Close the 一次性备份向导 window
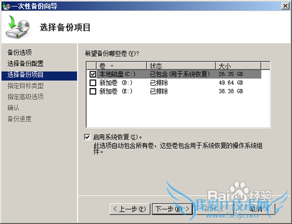This screenshot has height=224, width=292. coord(286,6)
